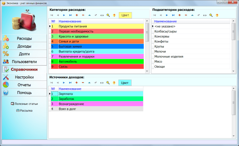Click edit triangle icon in expense categories toolbar
Screen dimensions: 239x146
click(x=90, y=15)
